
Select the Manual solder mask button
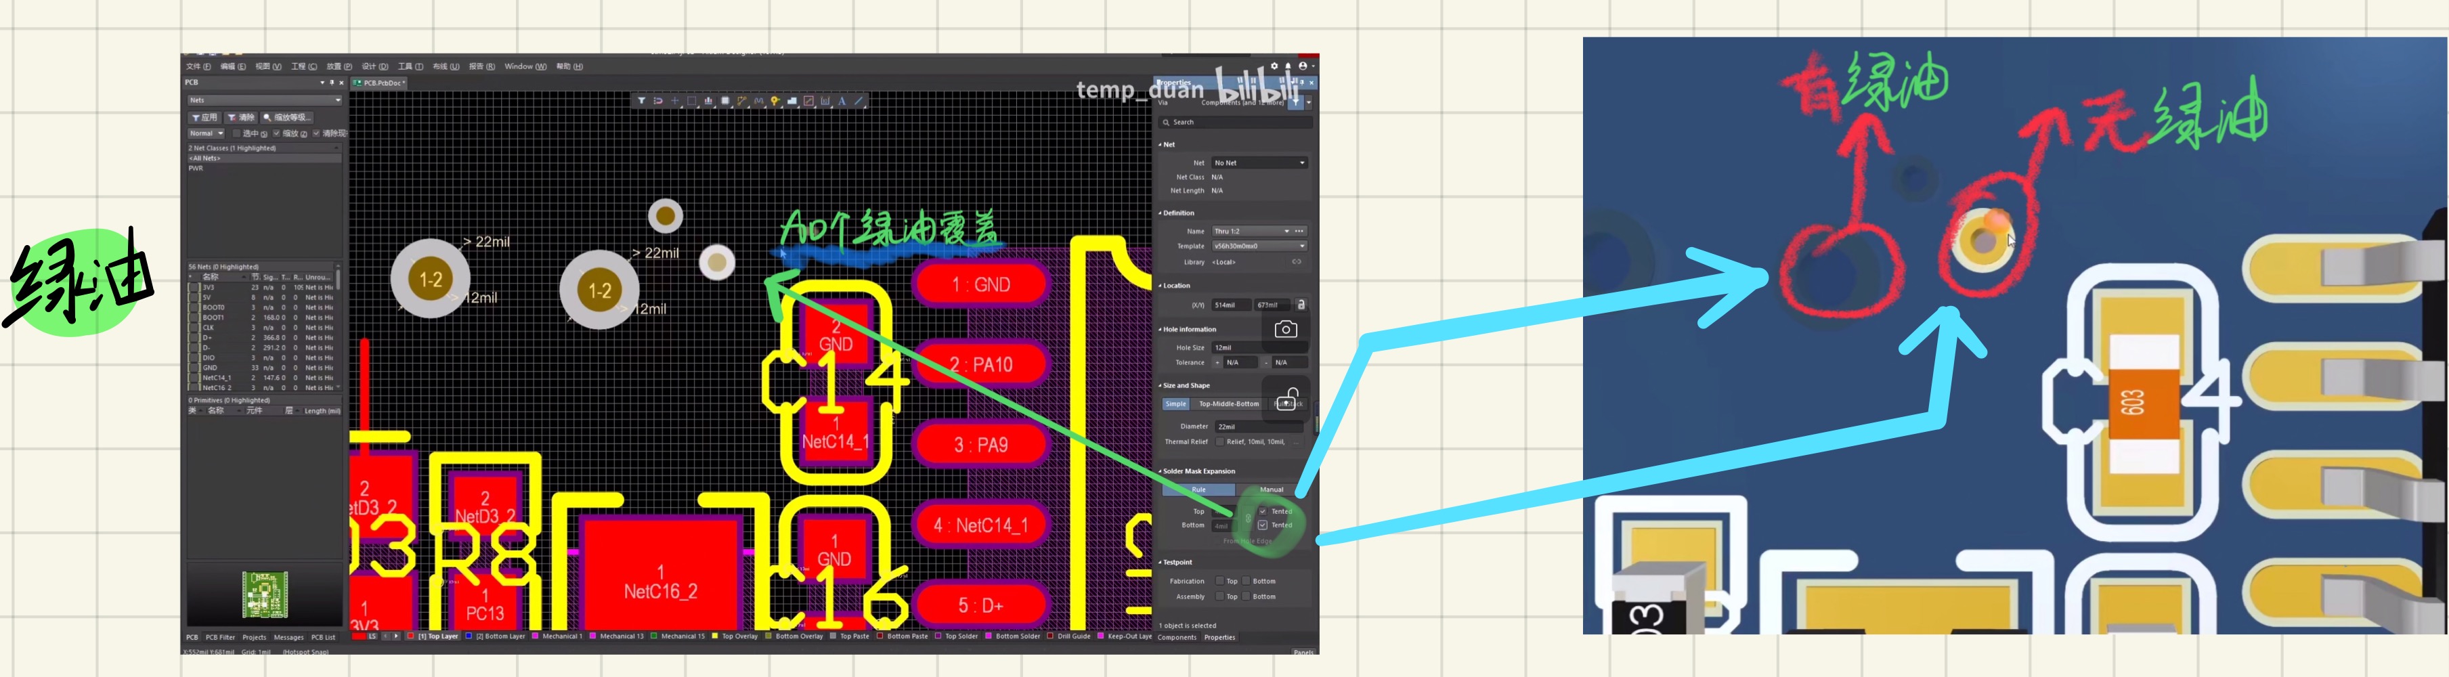click(x=1272, y=489)
